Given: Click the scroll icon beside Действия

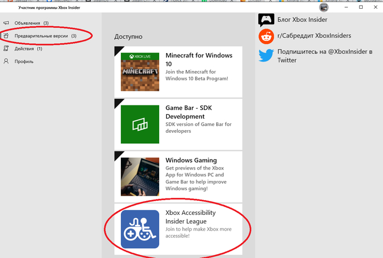Looking at the screenshot, I should 6,48.
